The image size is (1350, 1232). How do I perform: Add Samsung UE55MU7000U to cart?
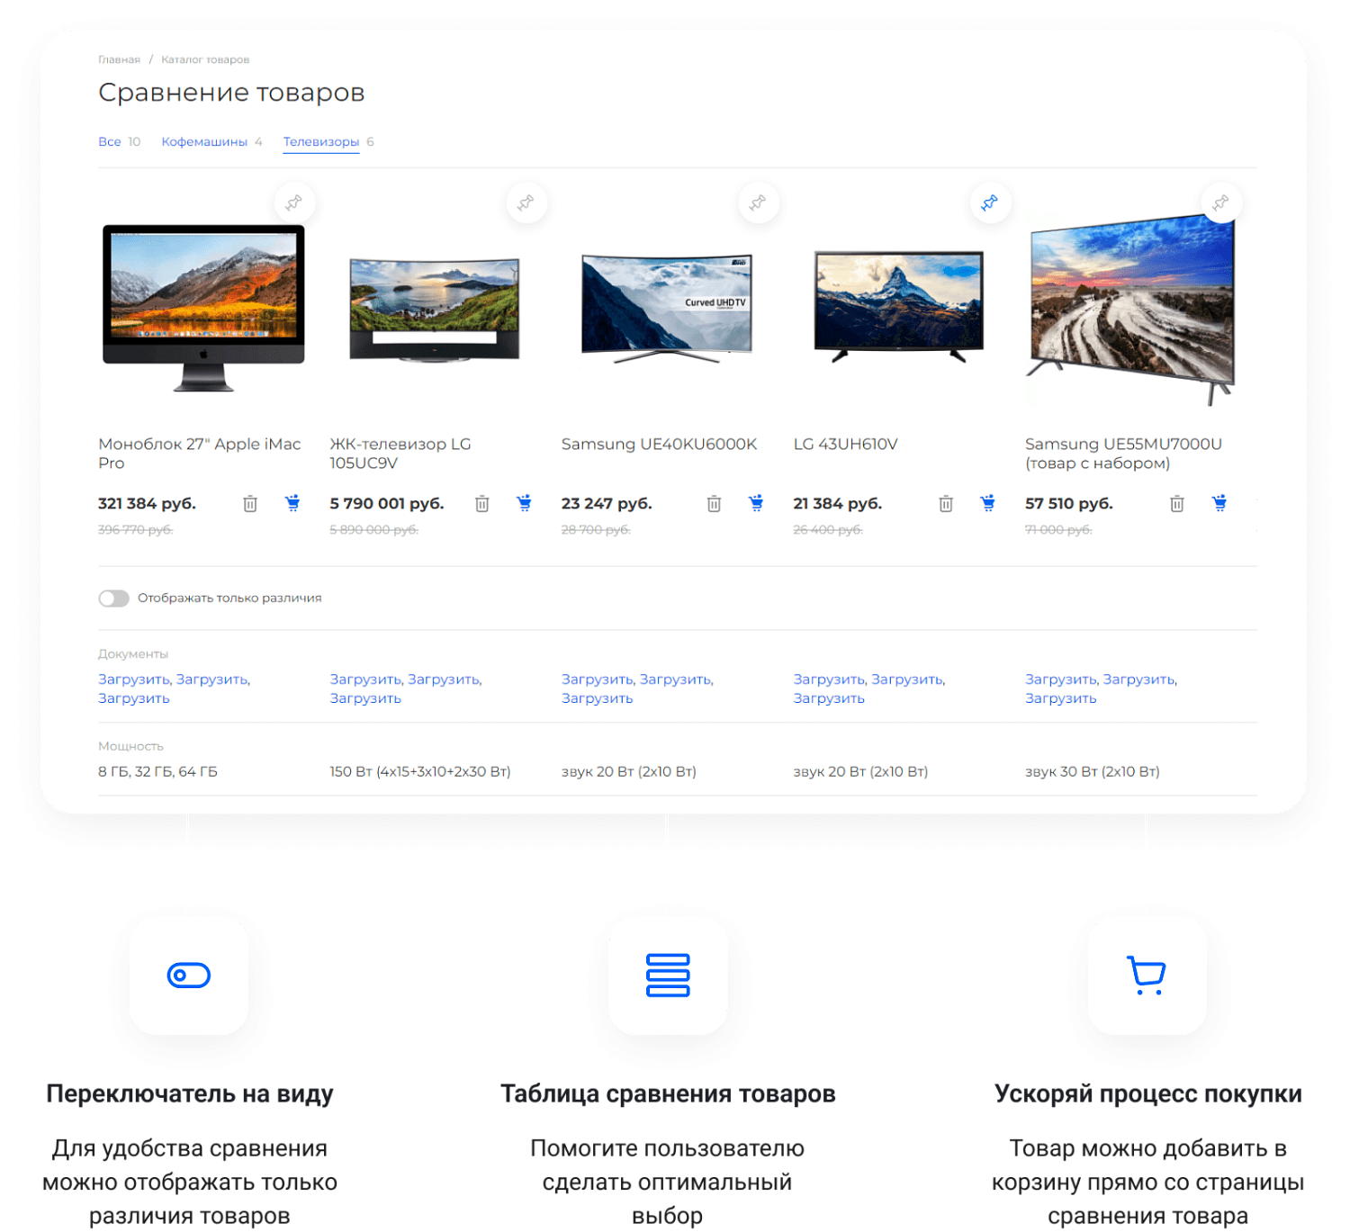click(1219, 503)
